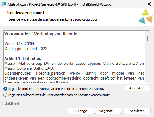Click the 'Artikel 1: Definities' heading
Viewport: 154px width, 117px height.
22,59
